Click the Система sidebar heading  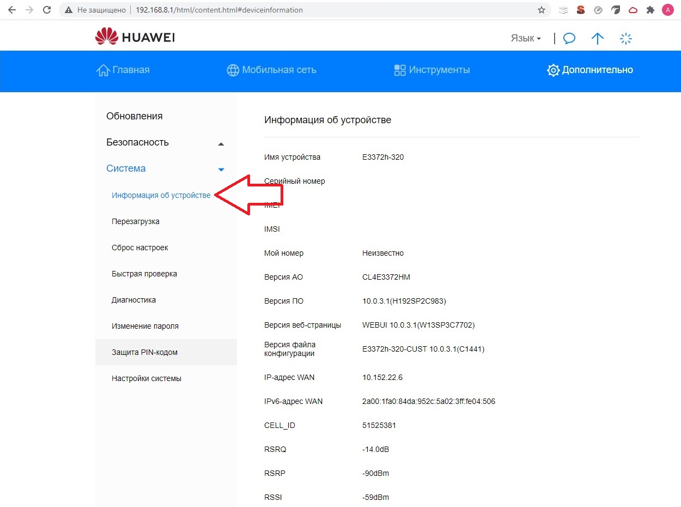click(126, 168)
